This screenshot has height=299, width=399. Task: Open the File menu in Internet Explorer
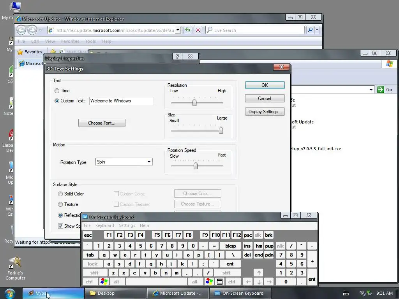[21, 41]
